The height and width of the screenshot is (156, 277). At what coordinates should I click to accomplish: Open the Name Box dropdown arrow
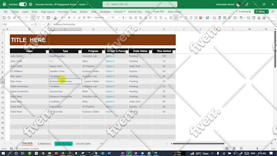pos(32,24)
